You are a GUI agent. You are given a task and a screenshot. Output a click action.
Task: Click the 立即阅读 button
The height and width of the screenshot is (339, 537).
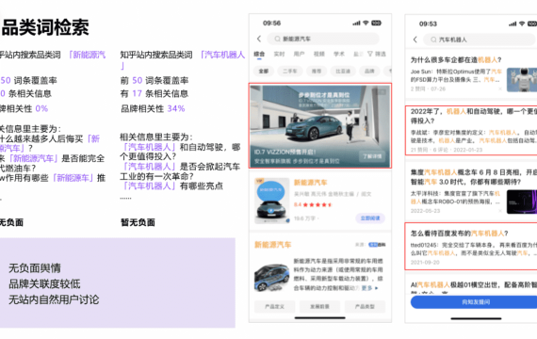click(370, 218)
